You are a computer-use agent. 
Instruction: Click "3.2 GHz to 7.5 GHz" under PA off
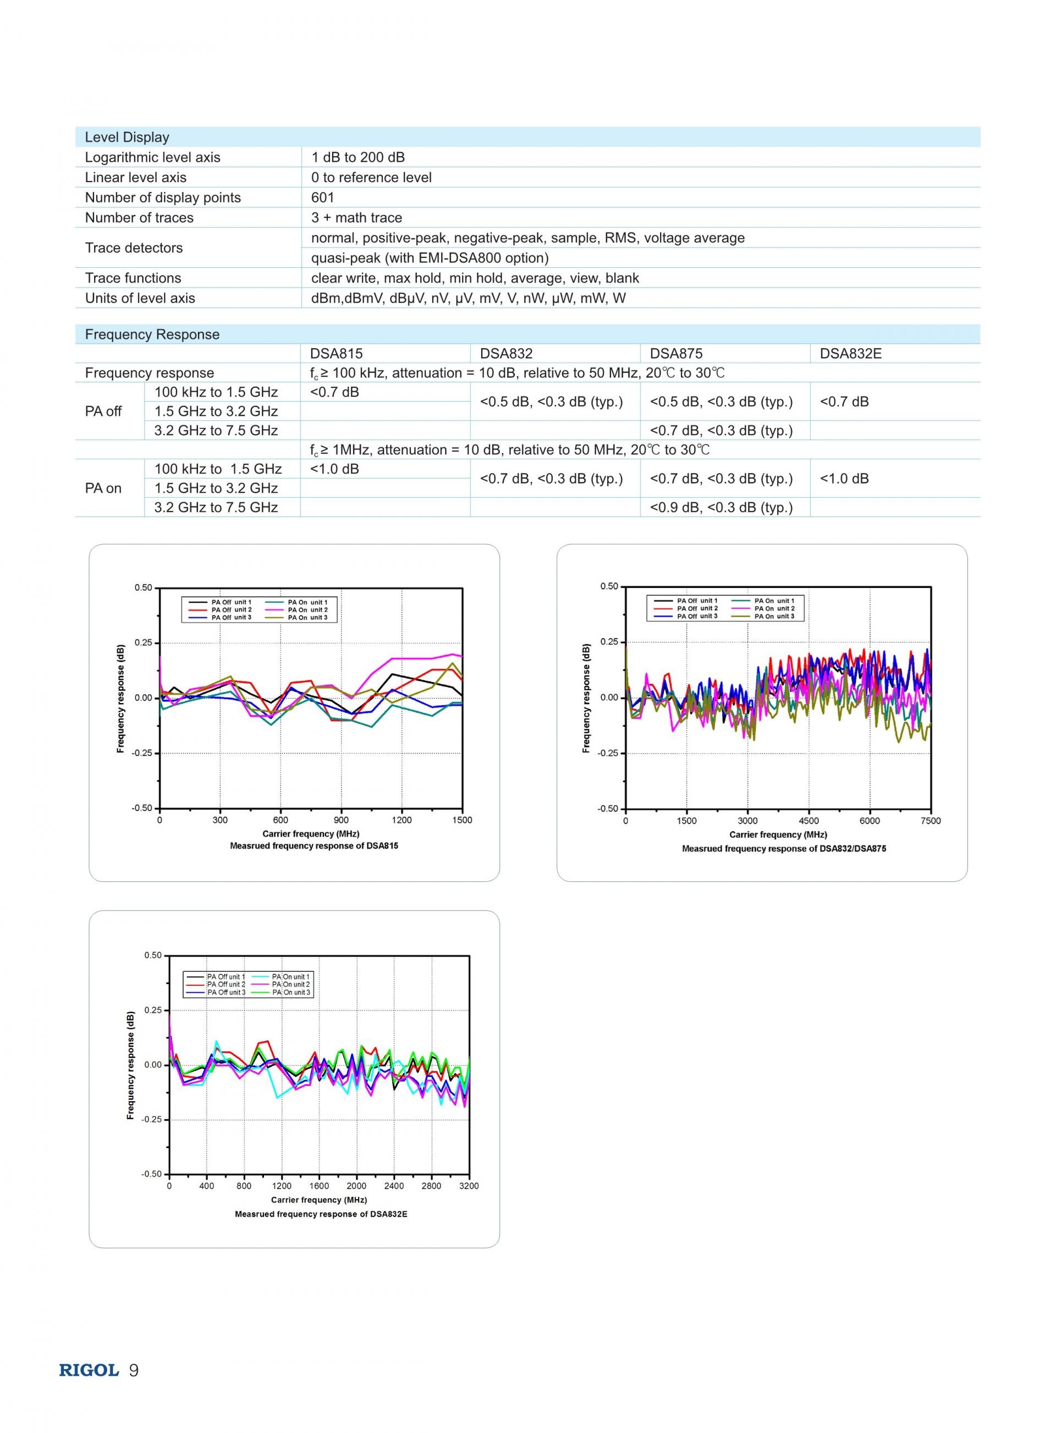point(216,431)
